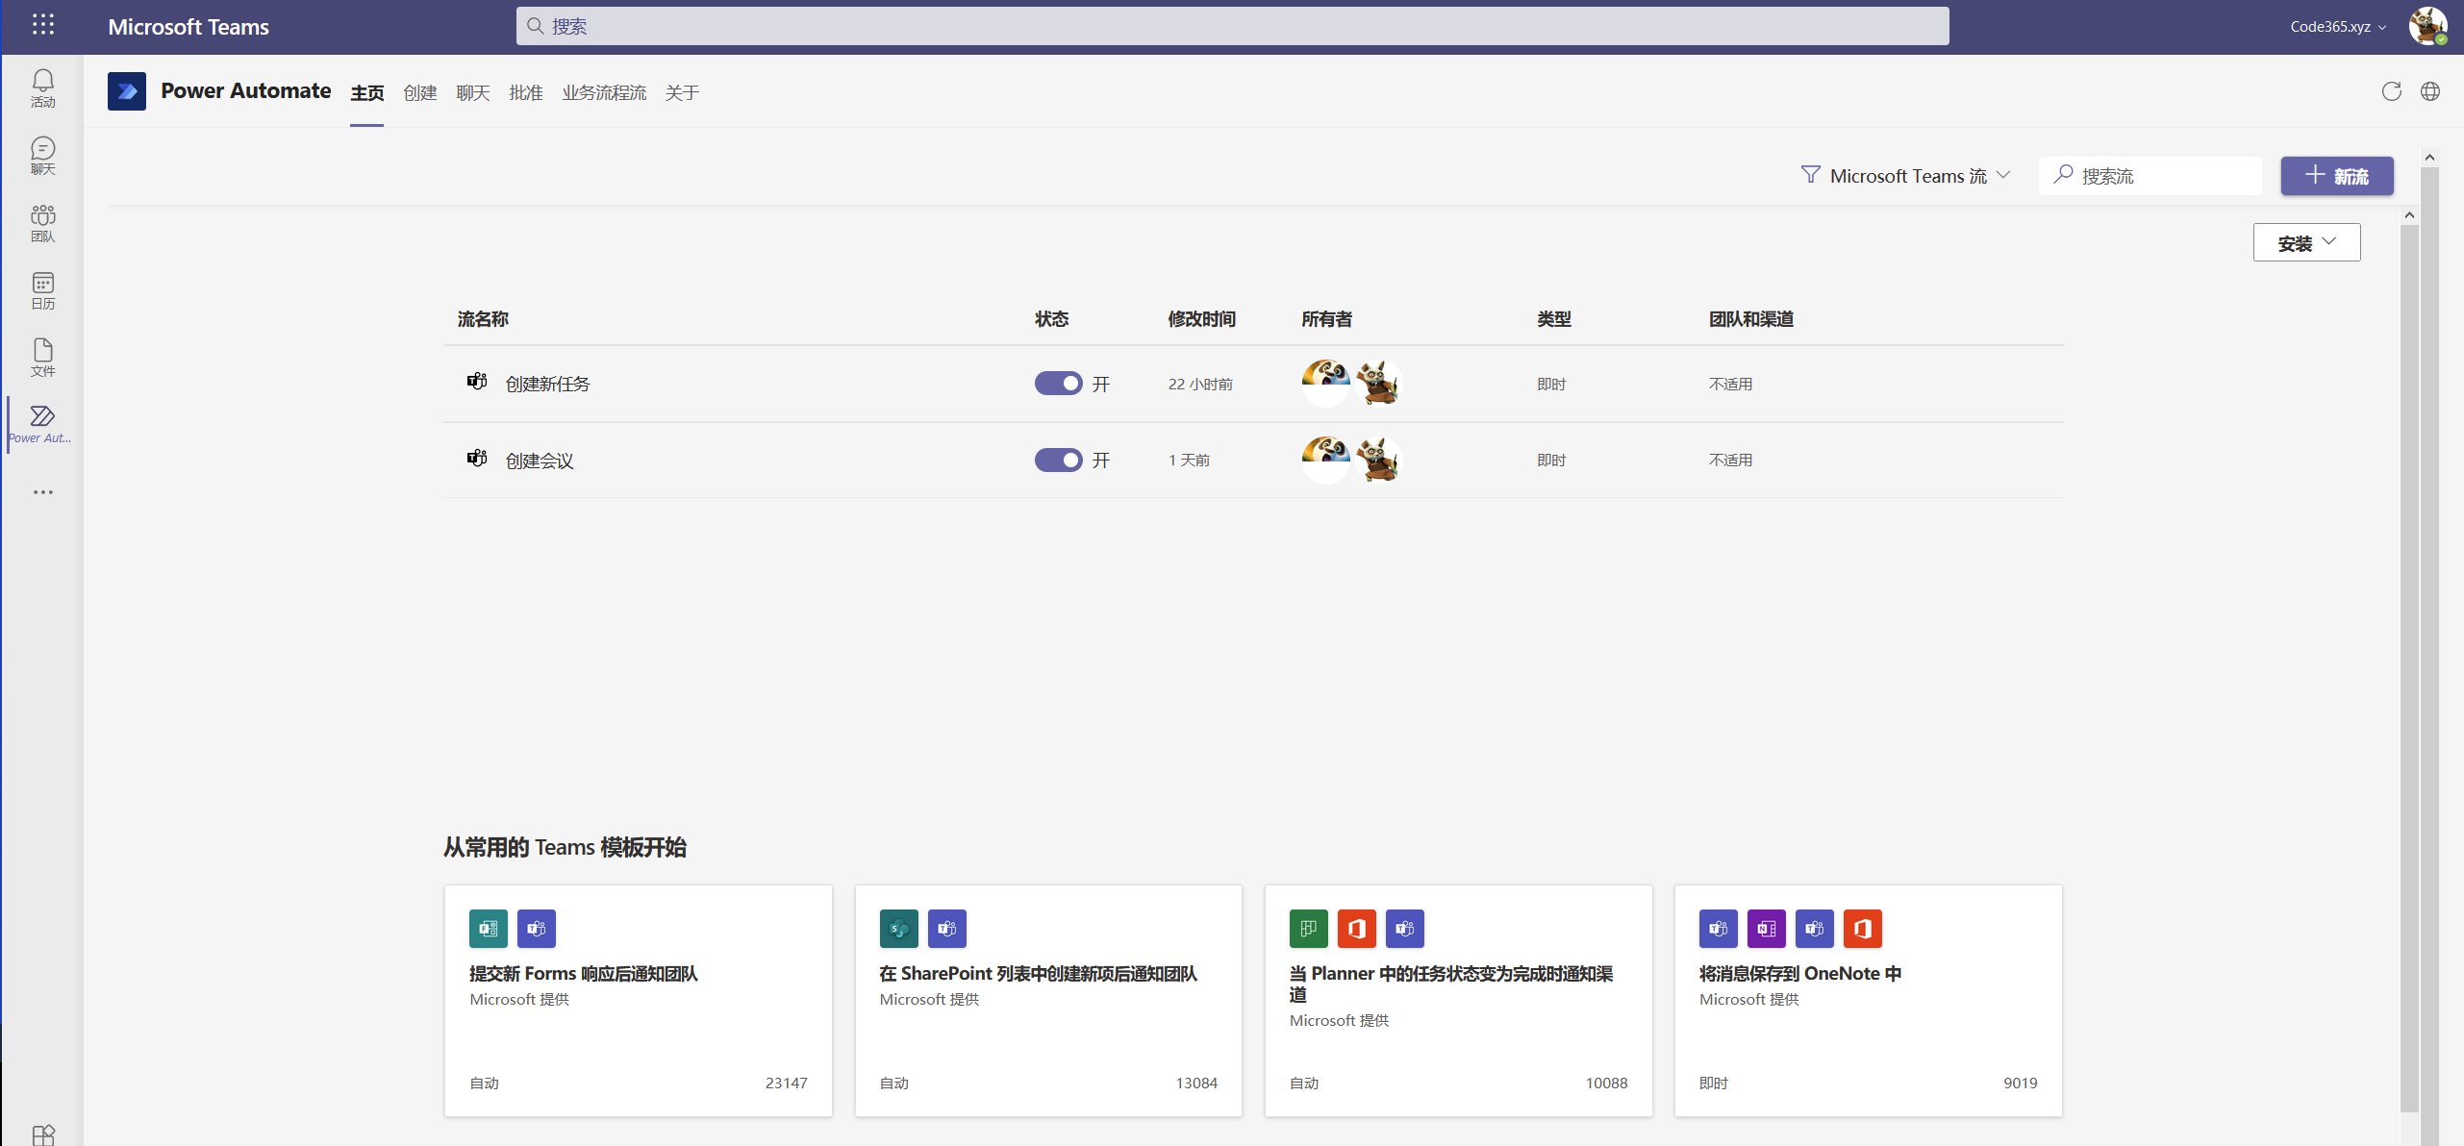Open the Activity feed in Teams sidebar
2464x1146 pixels.
pos(42,87)
